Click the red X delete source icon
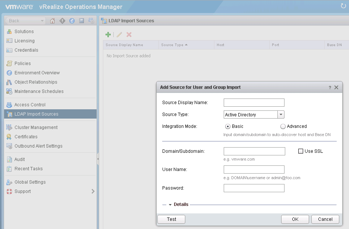This screenshot has width=349, height=229. 129,35
